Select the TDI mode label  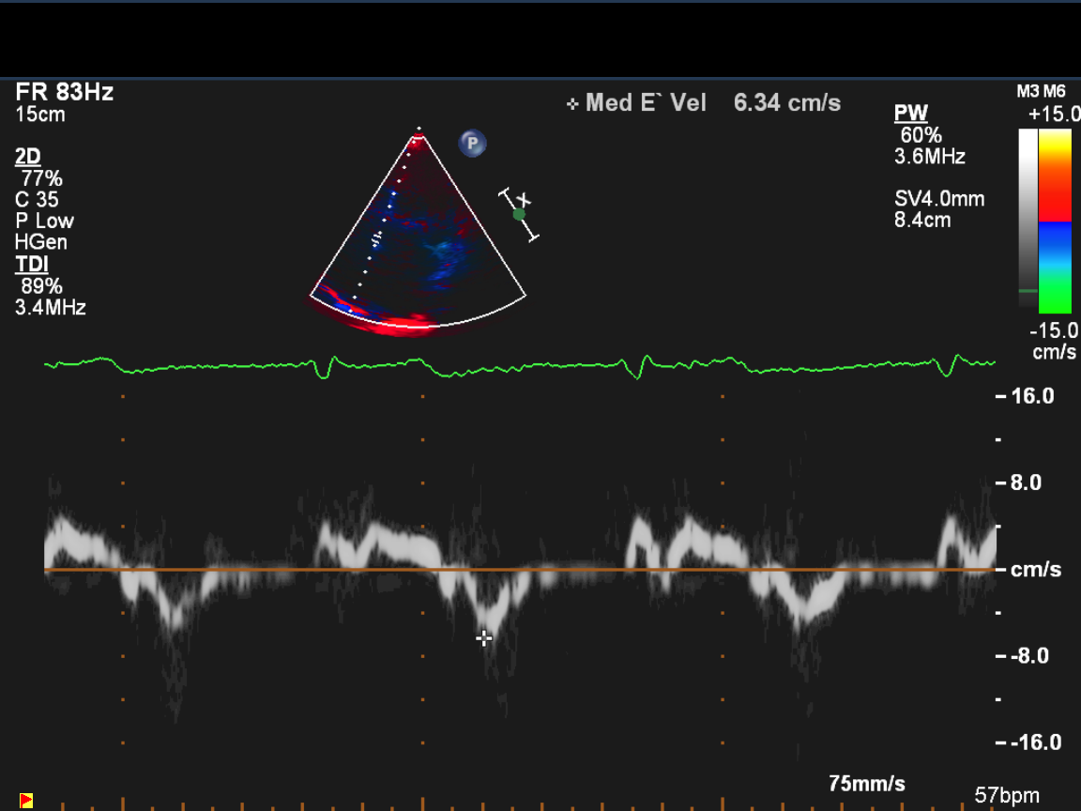pos(31,265)
